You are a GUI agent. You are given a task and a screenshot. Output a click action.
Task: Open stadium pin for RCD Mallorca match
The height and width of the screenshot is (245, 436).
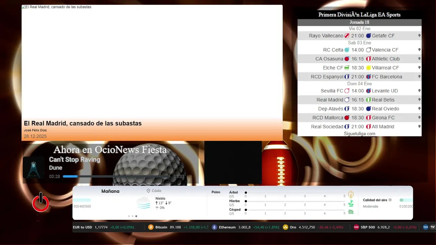click(x=419, y=118)
